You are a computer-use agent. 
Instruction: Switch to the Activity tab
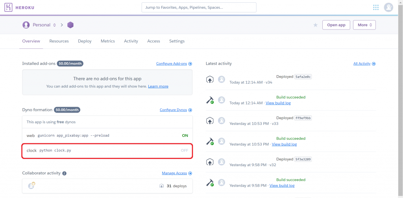coord(131,41)
